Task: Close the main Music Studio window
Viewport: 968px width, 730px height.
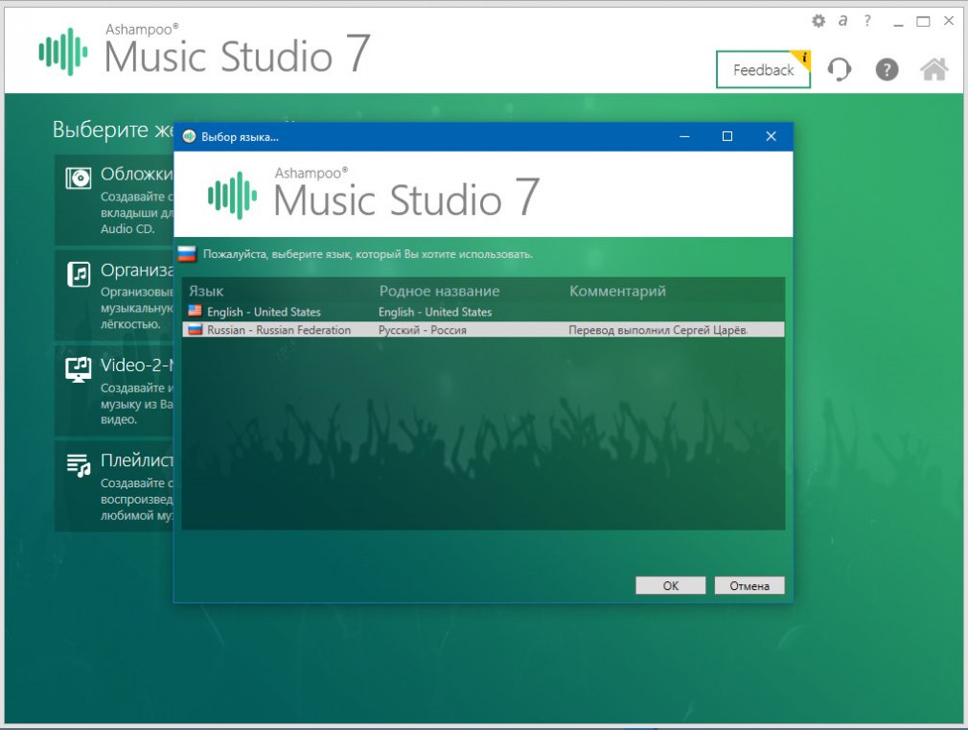Action: click(x=949, y=20)
